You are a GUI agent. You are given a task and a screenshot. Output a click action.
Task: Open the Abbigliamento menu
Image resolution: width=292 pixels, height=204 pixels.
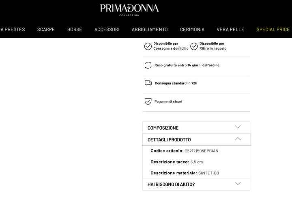coord(150,30)
